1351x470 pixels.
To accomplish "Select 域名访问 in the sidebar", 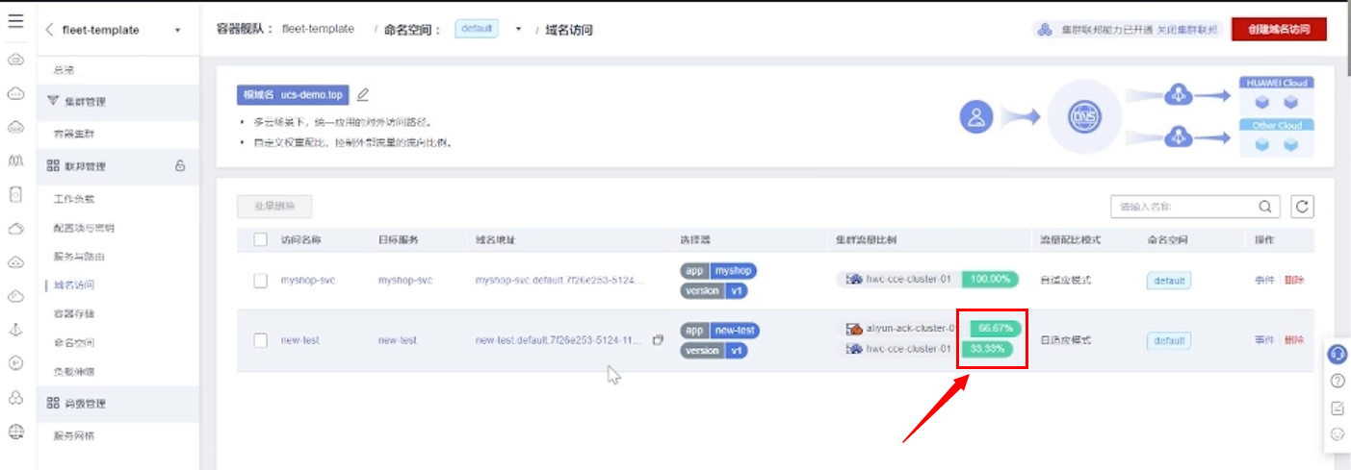I will [74, 285].
